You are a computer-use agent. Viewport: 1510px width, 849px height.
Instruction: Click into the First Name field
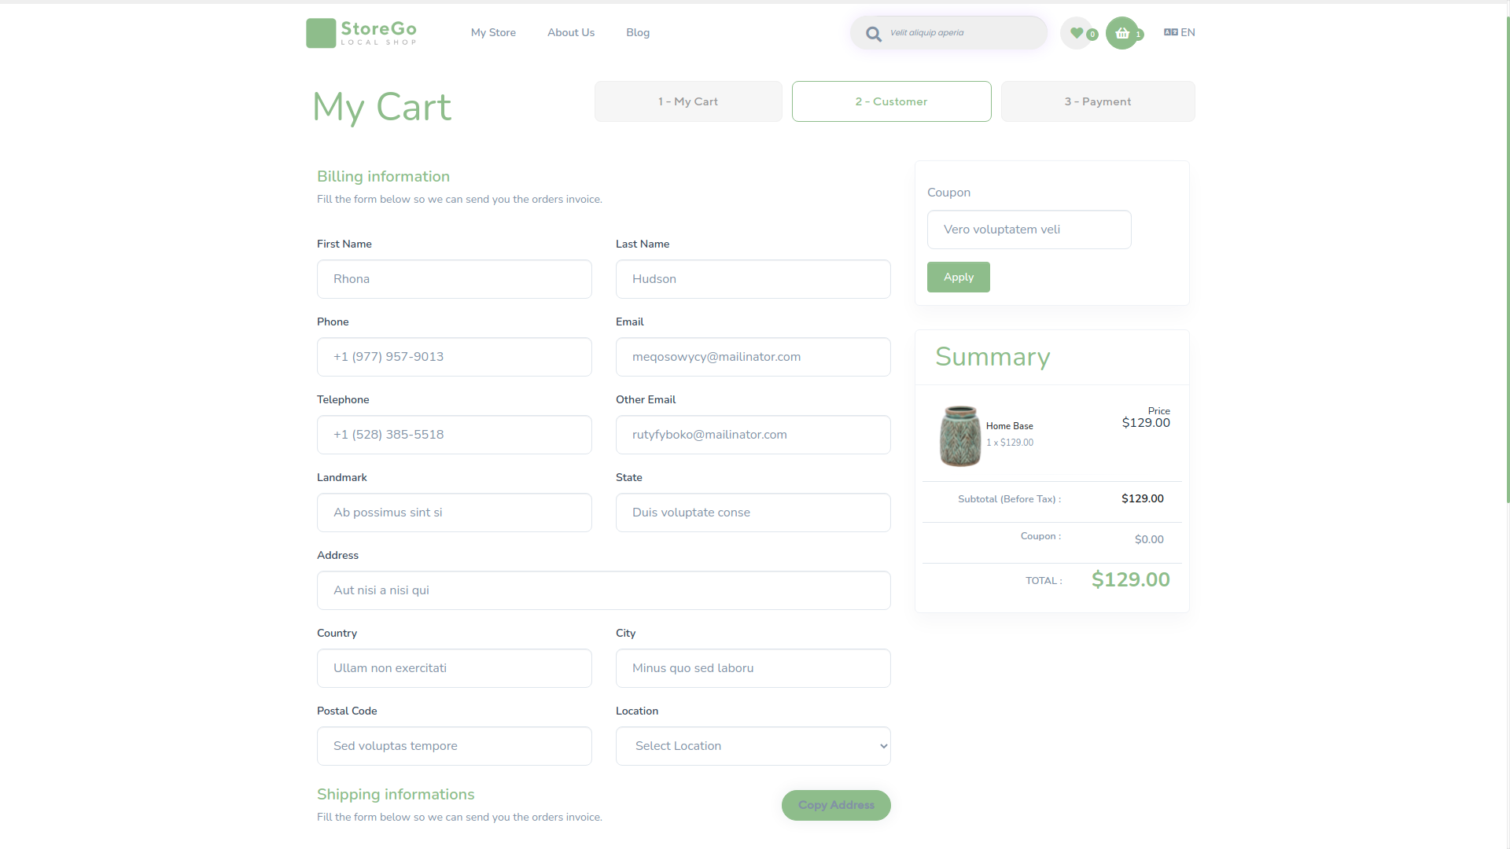click(x=454, y=279)
